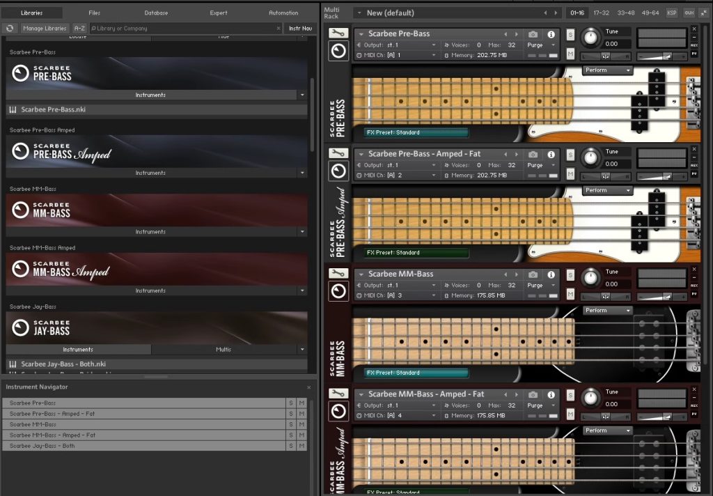Switch to the Automation tab
This screenshot has height=496, width=713.
(x=283, y=13)
